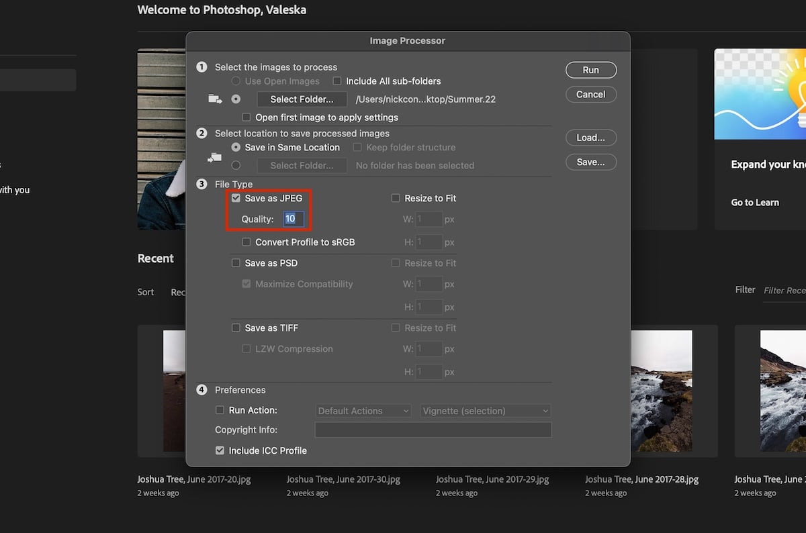
Task: Disable the Include ICC Profile checkbox
Action: click(220, 450)
